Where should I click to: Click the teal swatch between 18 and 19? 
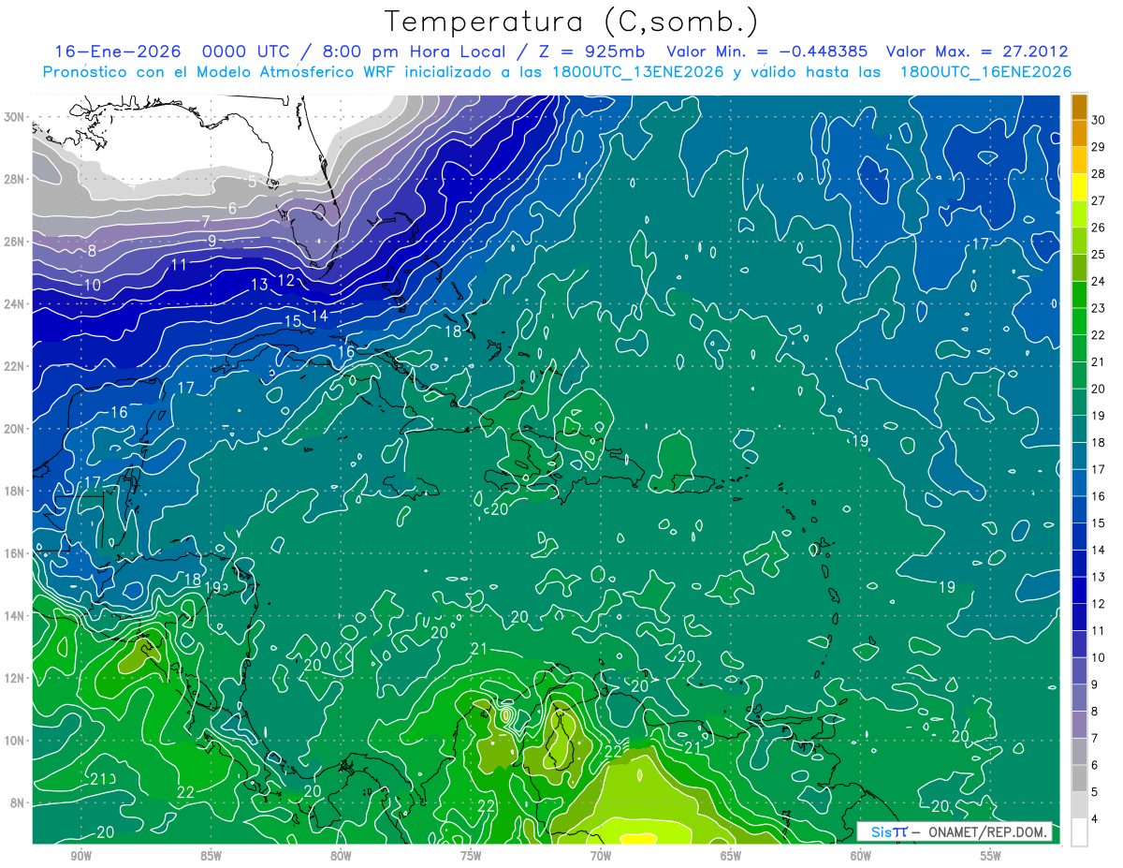pos(1080,430)
